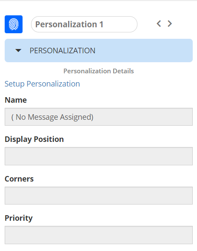Click the Corners label

pyautogui.click(x=19, y=179)
